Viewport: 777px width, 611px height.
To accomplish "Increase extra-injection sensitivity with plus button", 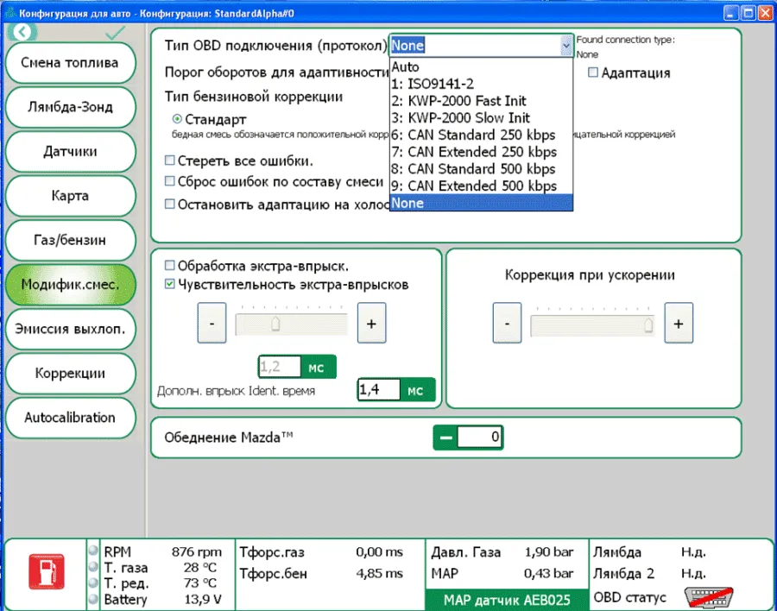I will point(371,323).
